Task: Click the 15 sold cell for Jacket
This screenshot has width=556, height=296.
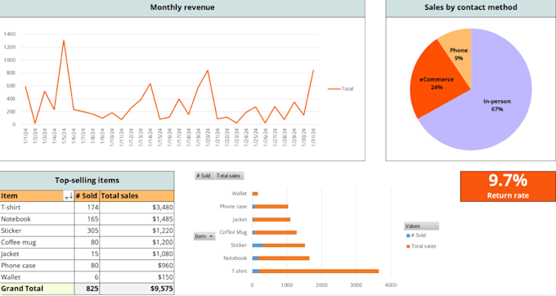Action: pos(87,253)
